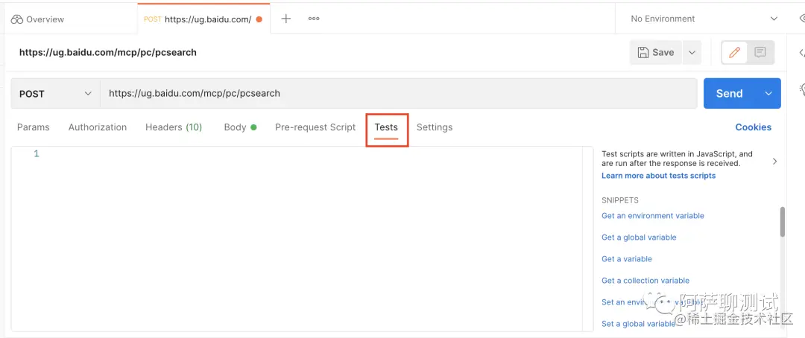Viewport: 805px width, 338px height.
Task: Insert Get a collection variable snippet
Action: (645, 281)
